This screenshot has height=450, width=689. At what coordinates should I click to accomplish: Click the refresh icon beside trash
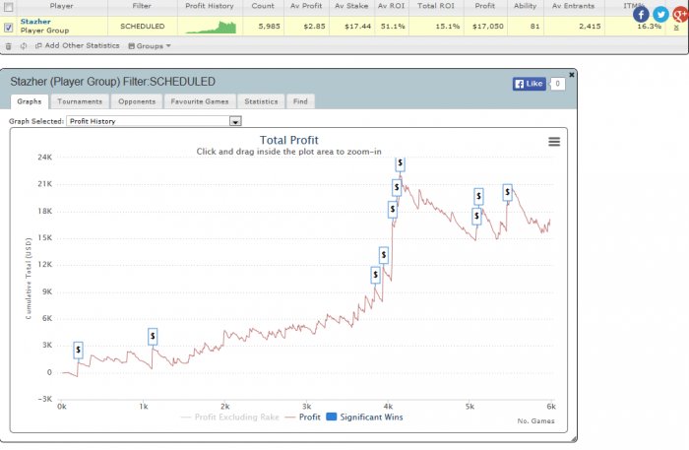24,46
